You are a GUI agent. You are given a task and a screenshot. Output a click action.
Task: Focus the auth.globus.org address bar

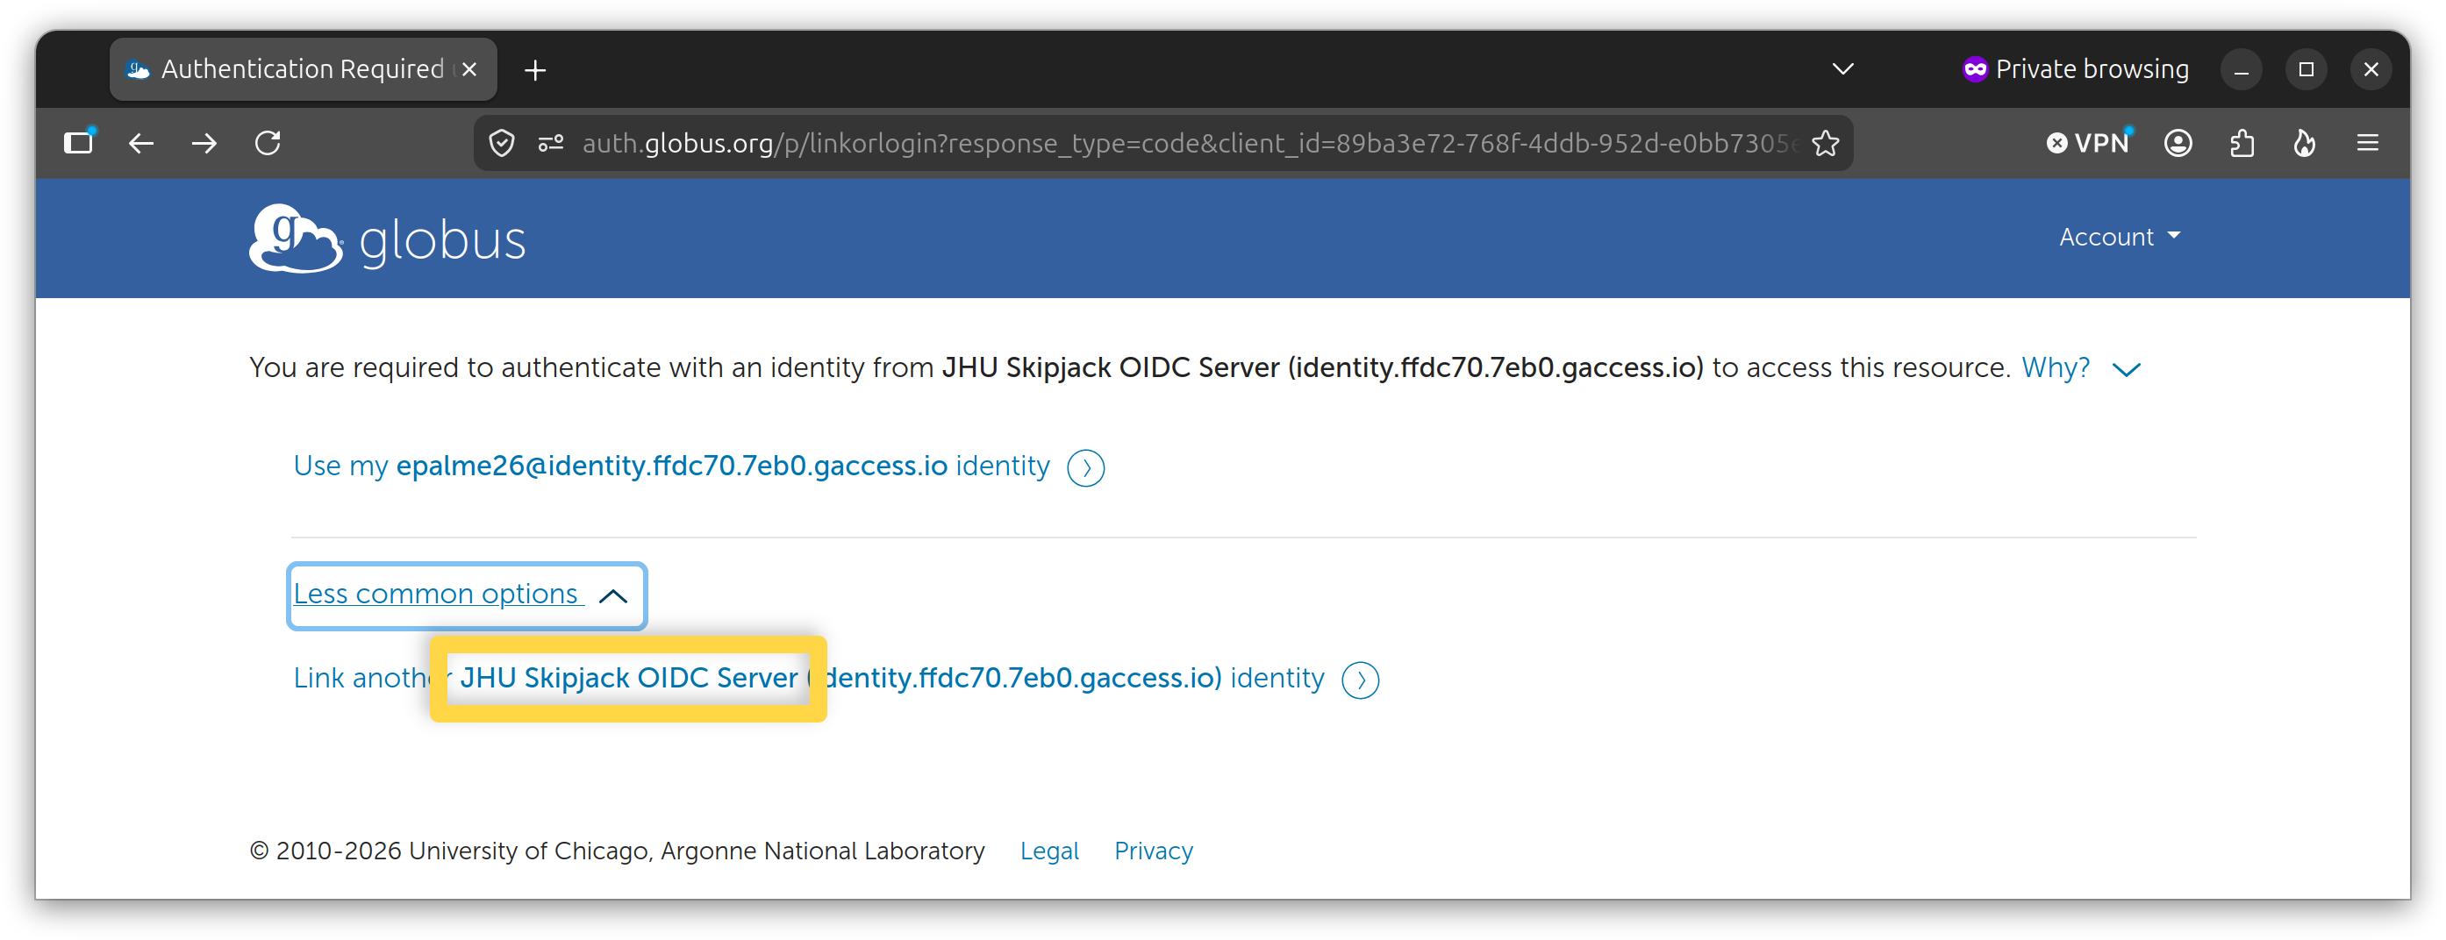pyautogui.click(x=1188, y=144)
